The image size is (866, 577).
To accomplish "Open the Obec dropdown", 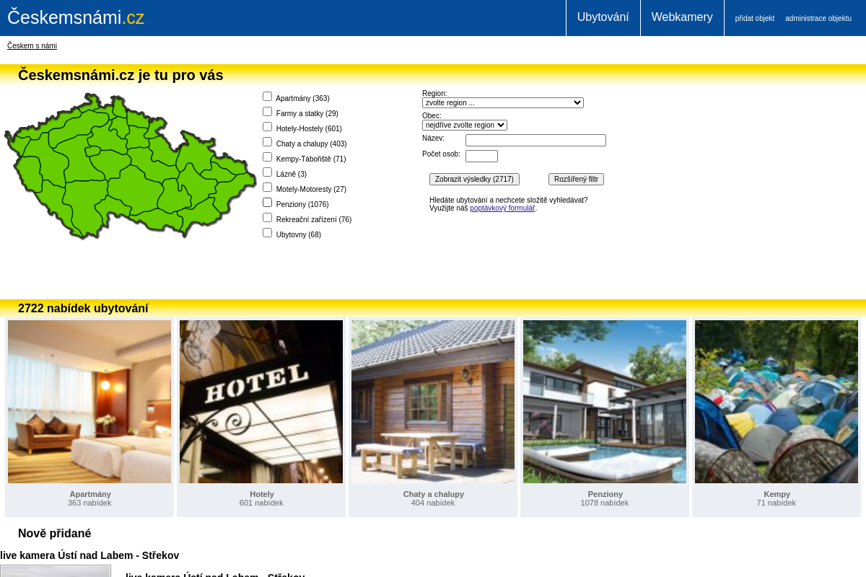I will pos(464,125).
